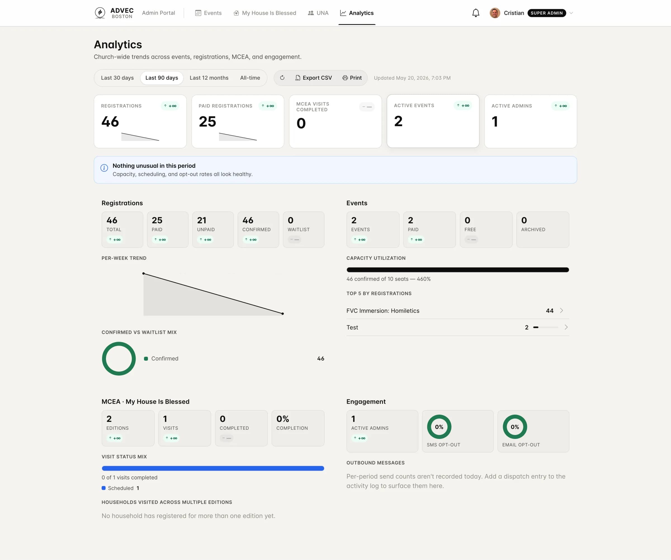Expand the user account dropdown chevron
Image resolution: width=671 pixels, height=560 pixels.
(x=571, y=13)
